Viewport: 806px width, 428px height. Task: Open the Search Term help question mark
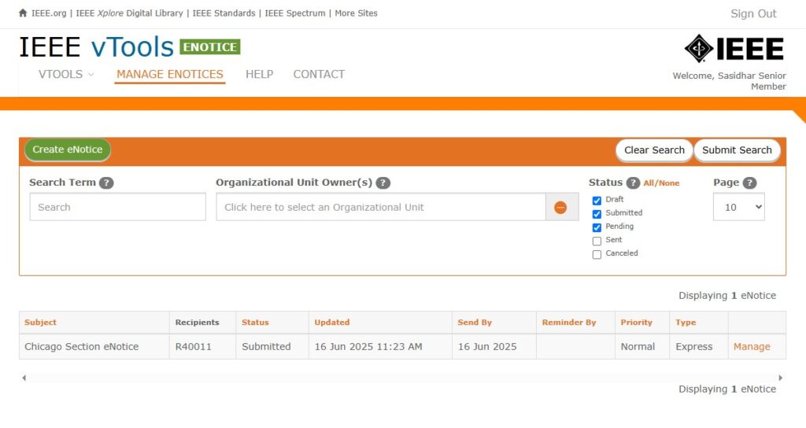tap(106, 183)
